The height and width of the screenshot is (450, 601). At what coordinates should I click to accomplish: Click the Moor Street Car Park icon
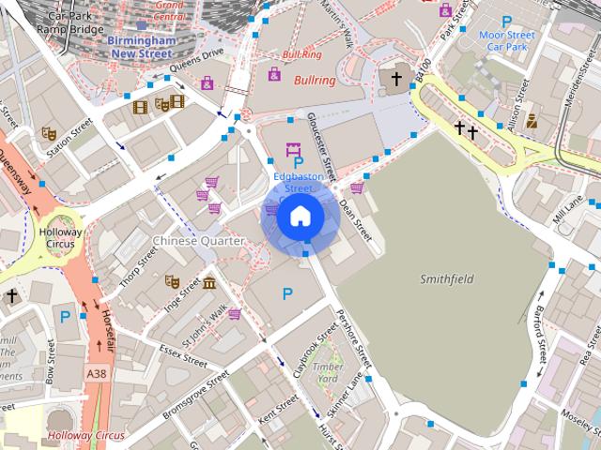pos(507,22)
